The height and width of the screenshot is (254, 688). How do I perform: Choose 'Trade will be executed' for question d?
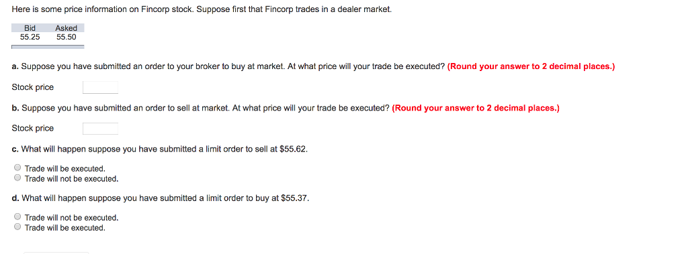[17, 227]
